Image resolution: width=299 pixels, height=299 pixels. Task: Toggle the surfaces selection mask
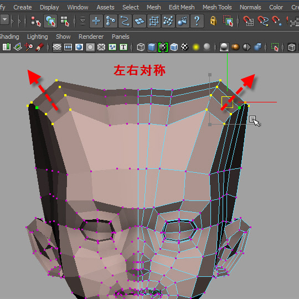[x=140, y=21]
